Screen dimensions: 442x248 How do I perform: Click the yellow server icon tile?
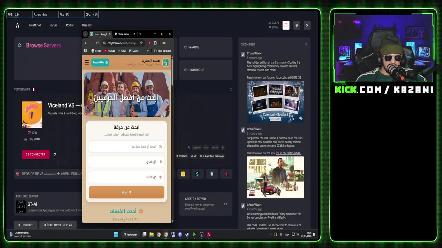183,174
